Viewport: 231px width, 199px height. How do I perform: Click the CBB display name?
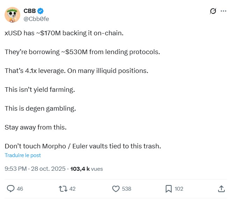29,11
